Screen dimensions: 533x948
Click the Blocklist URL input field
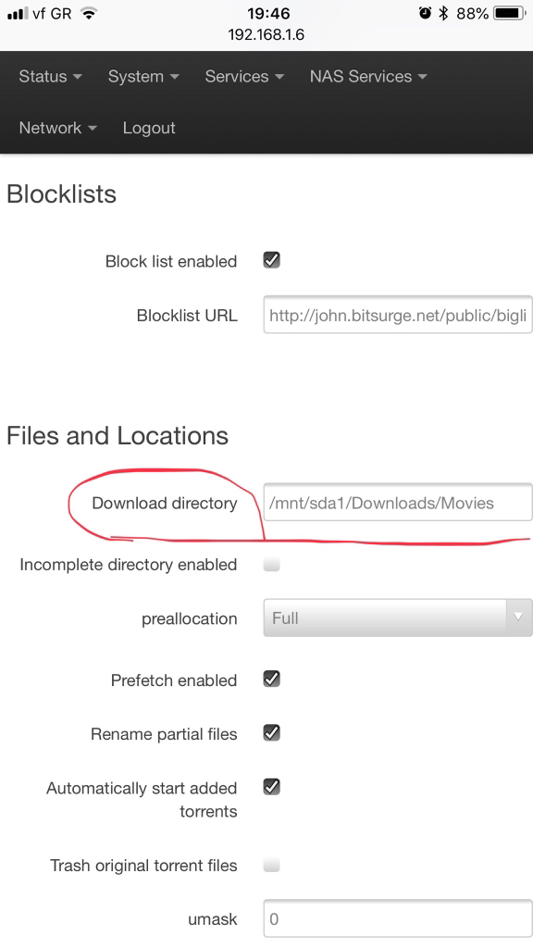[398, 315]
